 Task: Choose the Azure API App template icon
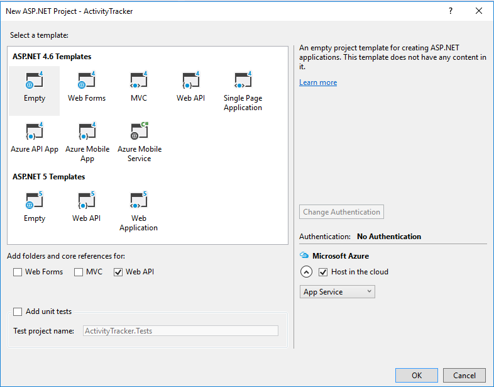click(34, 131)
